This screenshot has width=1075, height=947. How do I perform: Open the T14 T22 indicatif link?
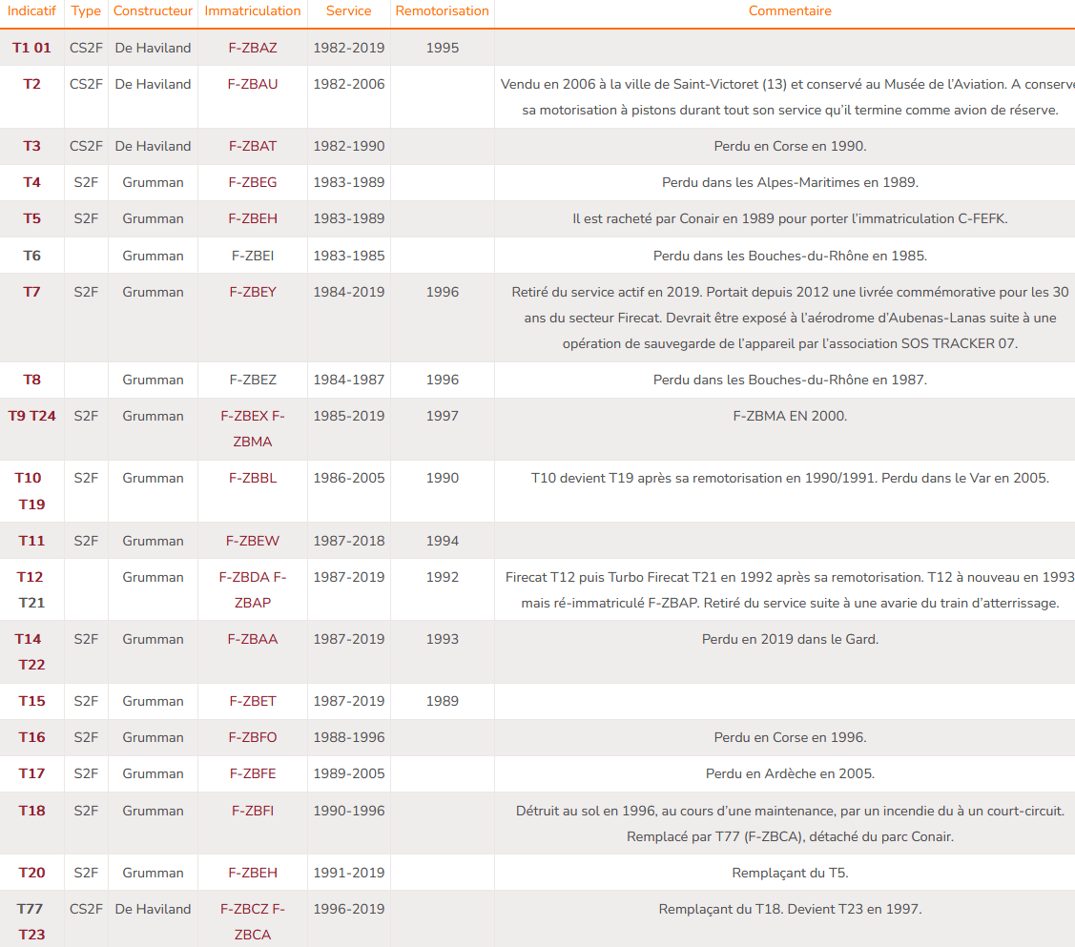(x=31, y=651)
